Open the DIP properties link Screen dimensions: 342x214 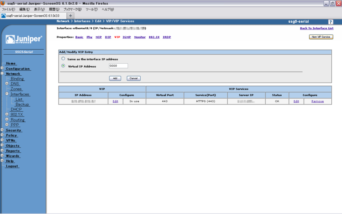108,37
